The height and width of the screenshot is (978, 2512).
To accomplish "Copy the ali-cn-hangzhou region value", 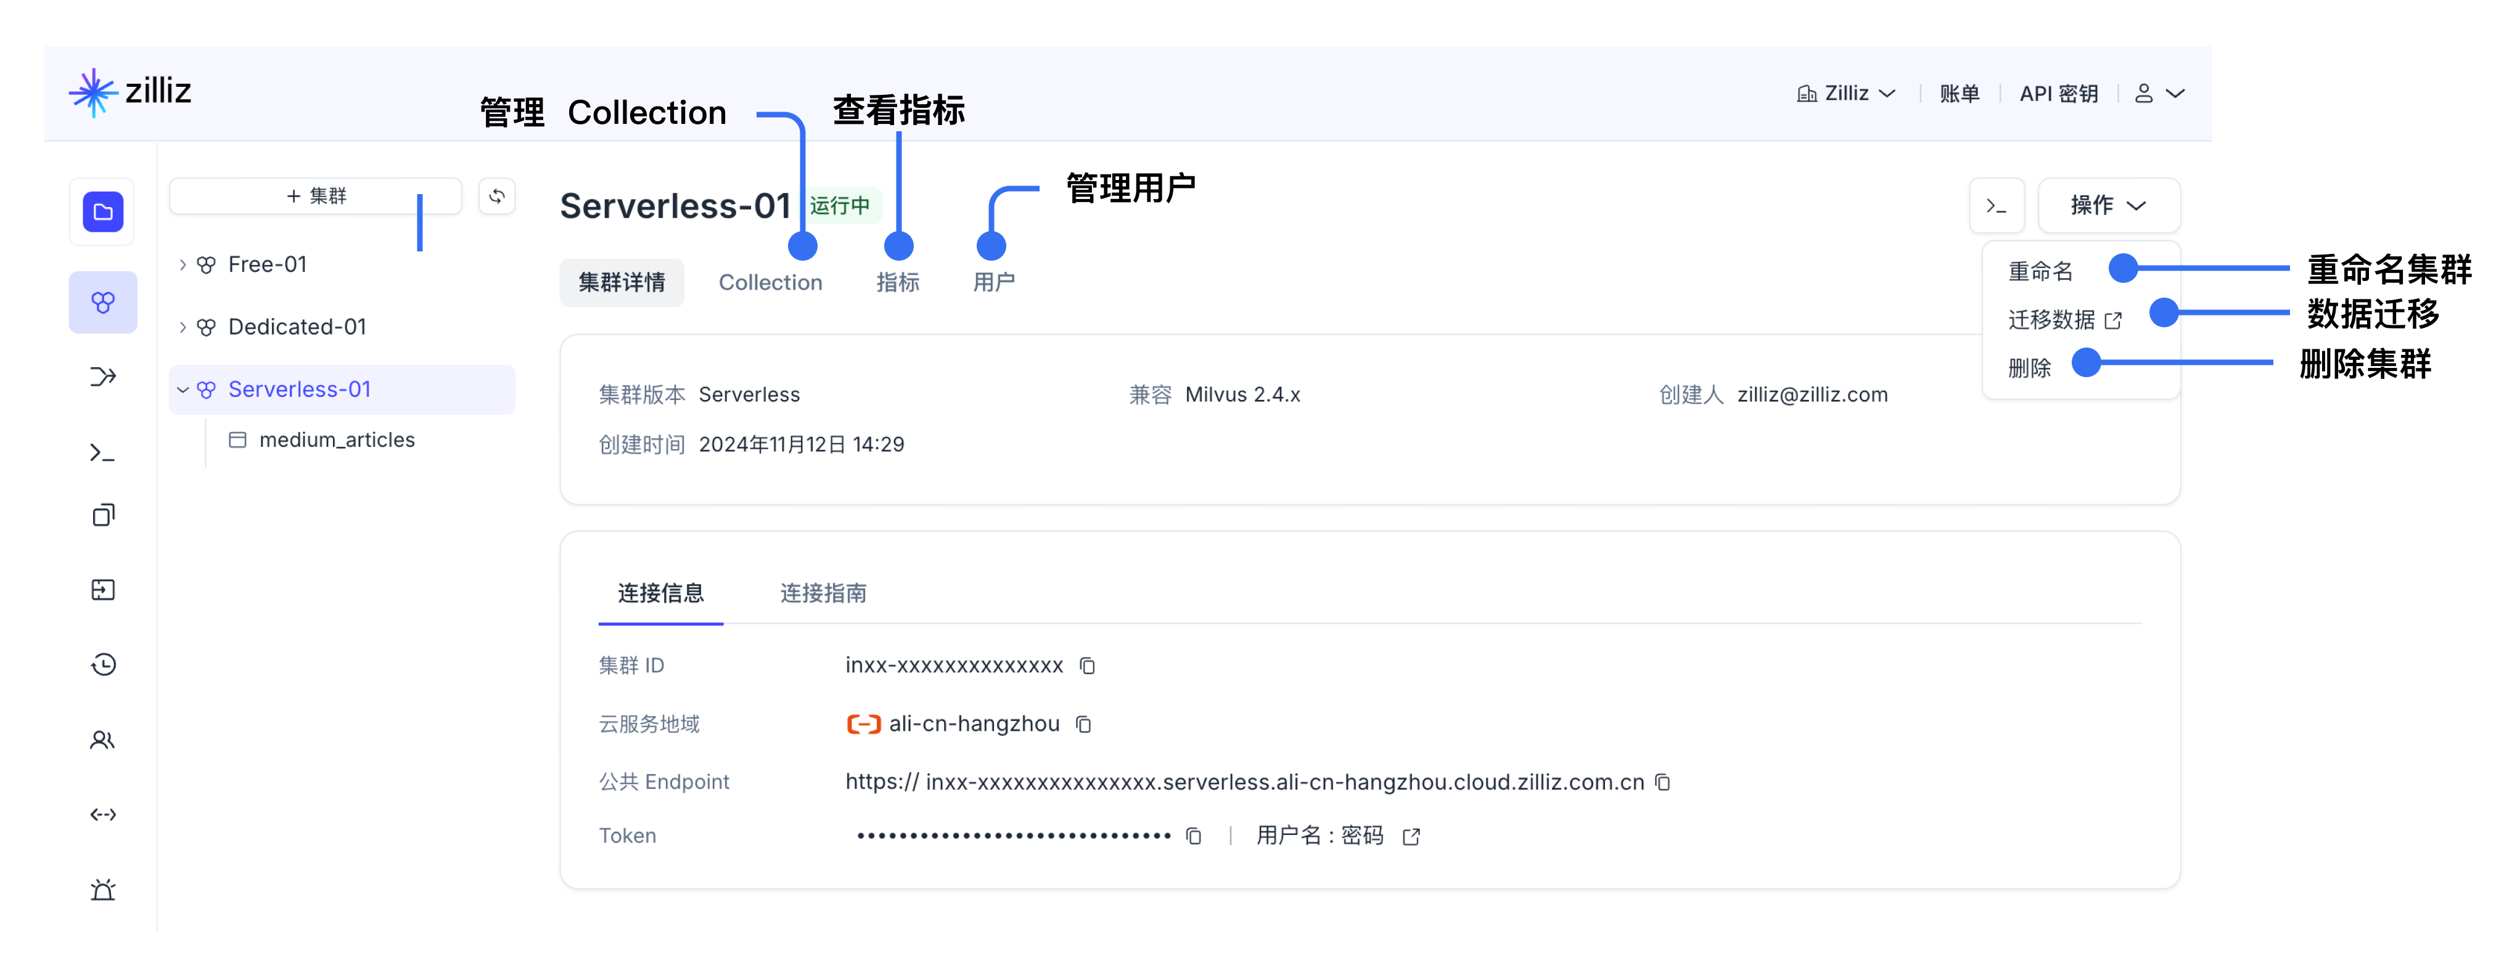I will pyautogui.click(x=1083, y=725).
